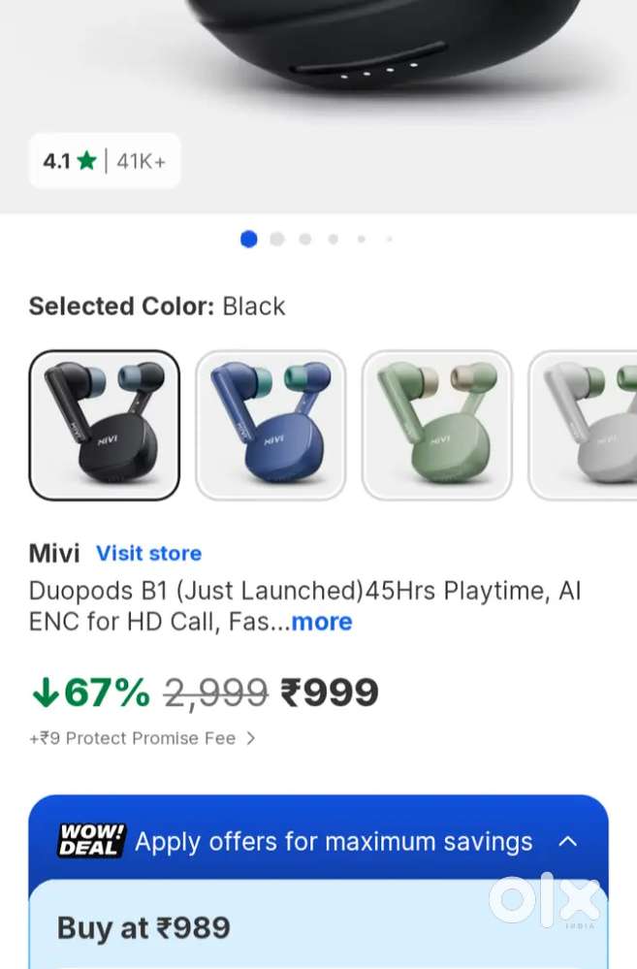Visit the Mivi store
The image size is (637, 969).
tap(148, 553)
